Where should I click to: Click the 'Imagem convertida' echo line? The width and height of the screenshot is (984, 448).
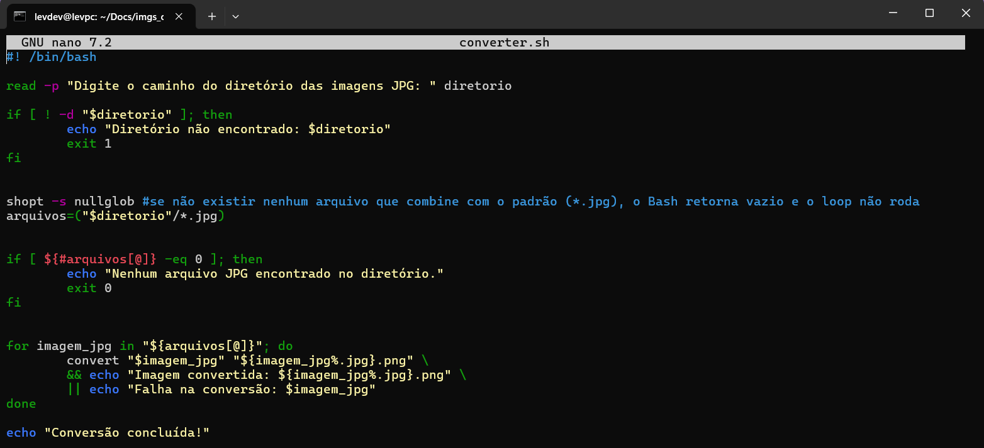pos(266,375)
